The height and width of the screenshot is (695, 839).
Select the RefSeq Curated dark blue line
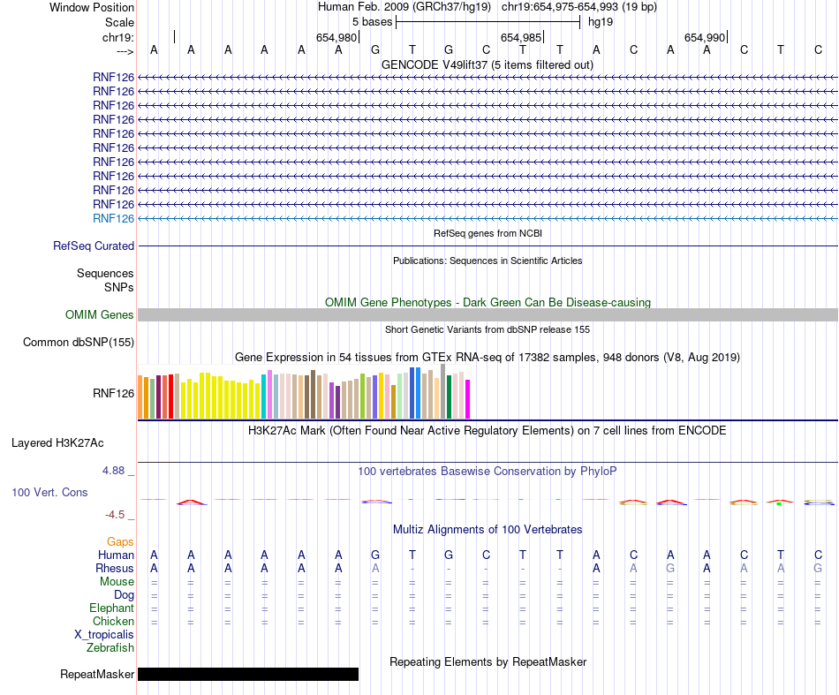[488, 246]
